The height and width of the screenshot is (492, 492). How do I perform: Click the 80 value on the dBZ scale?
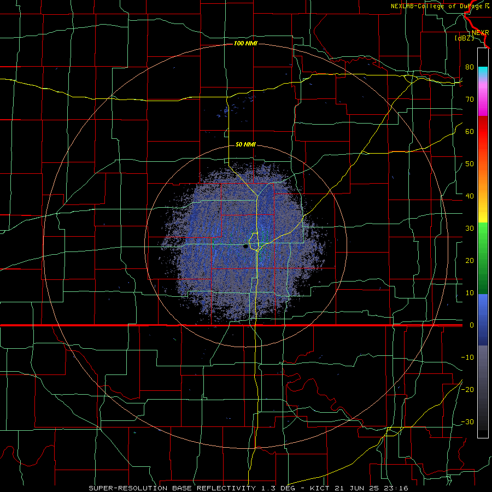coord(470,67)
